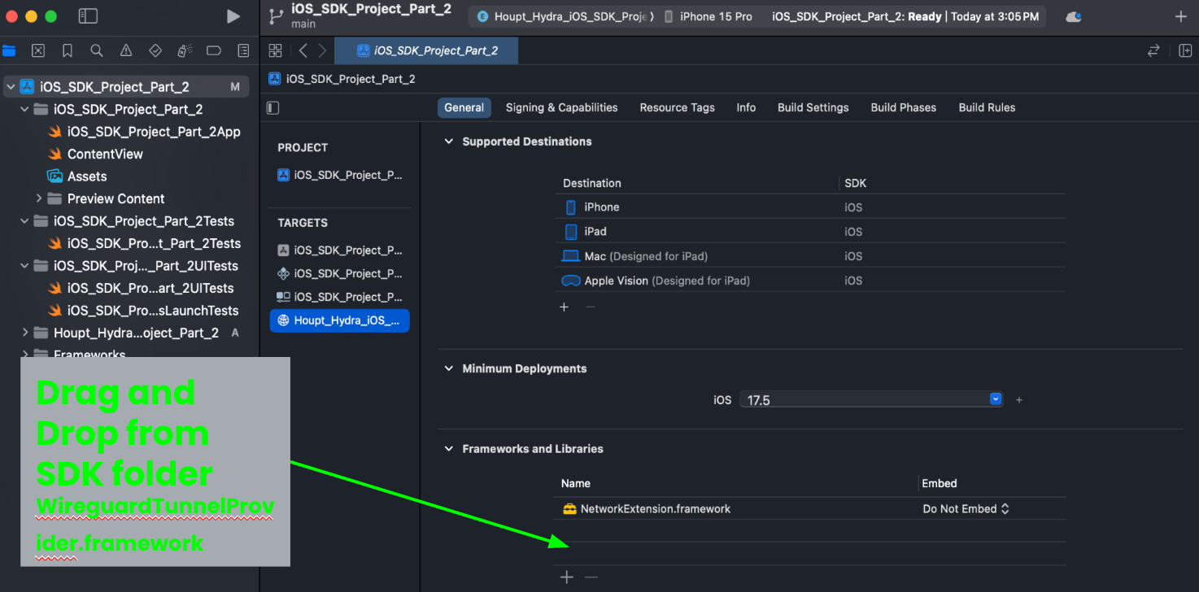Switch to Signing & Capabilities tab
The height and width of the screenshot is (592, 1199).
point(561,107)
